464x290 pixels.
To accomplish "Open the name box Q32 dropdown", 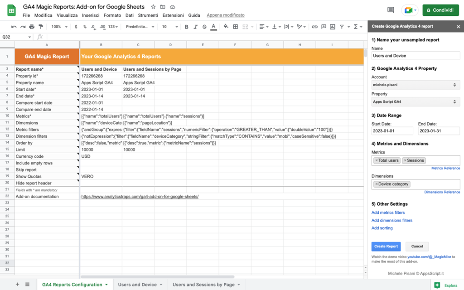I will [x=29, y=37].
